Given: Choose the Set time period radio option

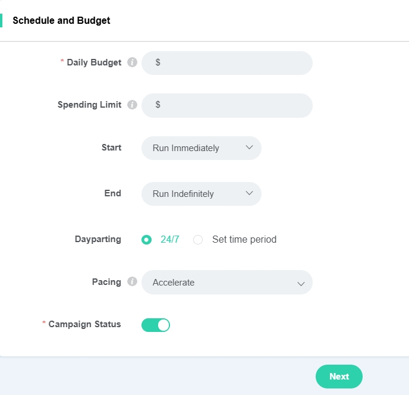Looking at the screenshot, I should point(199,240).
